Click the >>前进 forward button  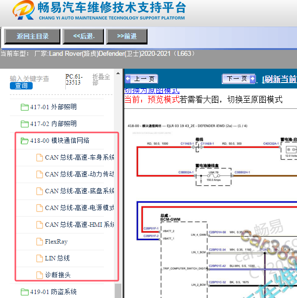[127, 36]
